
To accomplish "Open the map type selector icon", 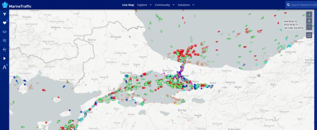I will point(309,35).
